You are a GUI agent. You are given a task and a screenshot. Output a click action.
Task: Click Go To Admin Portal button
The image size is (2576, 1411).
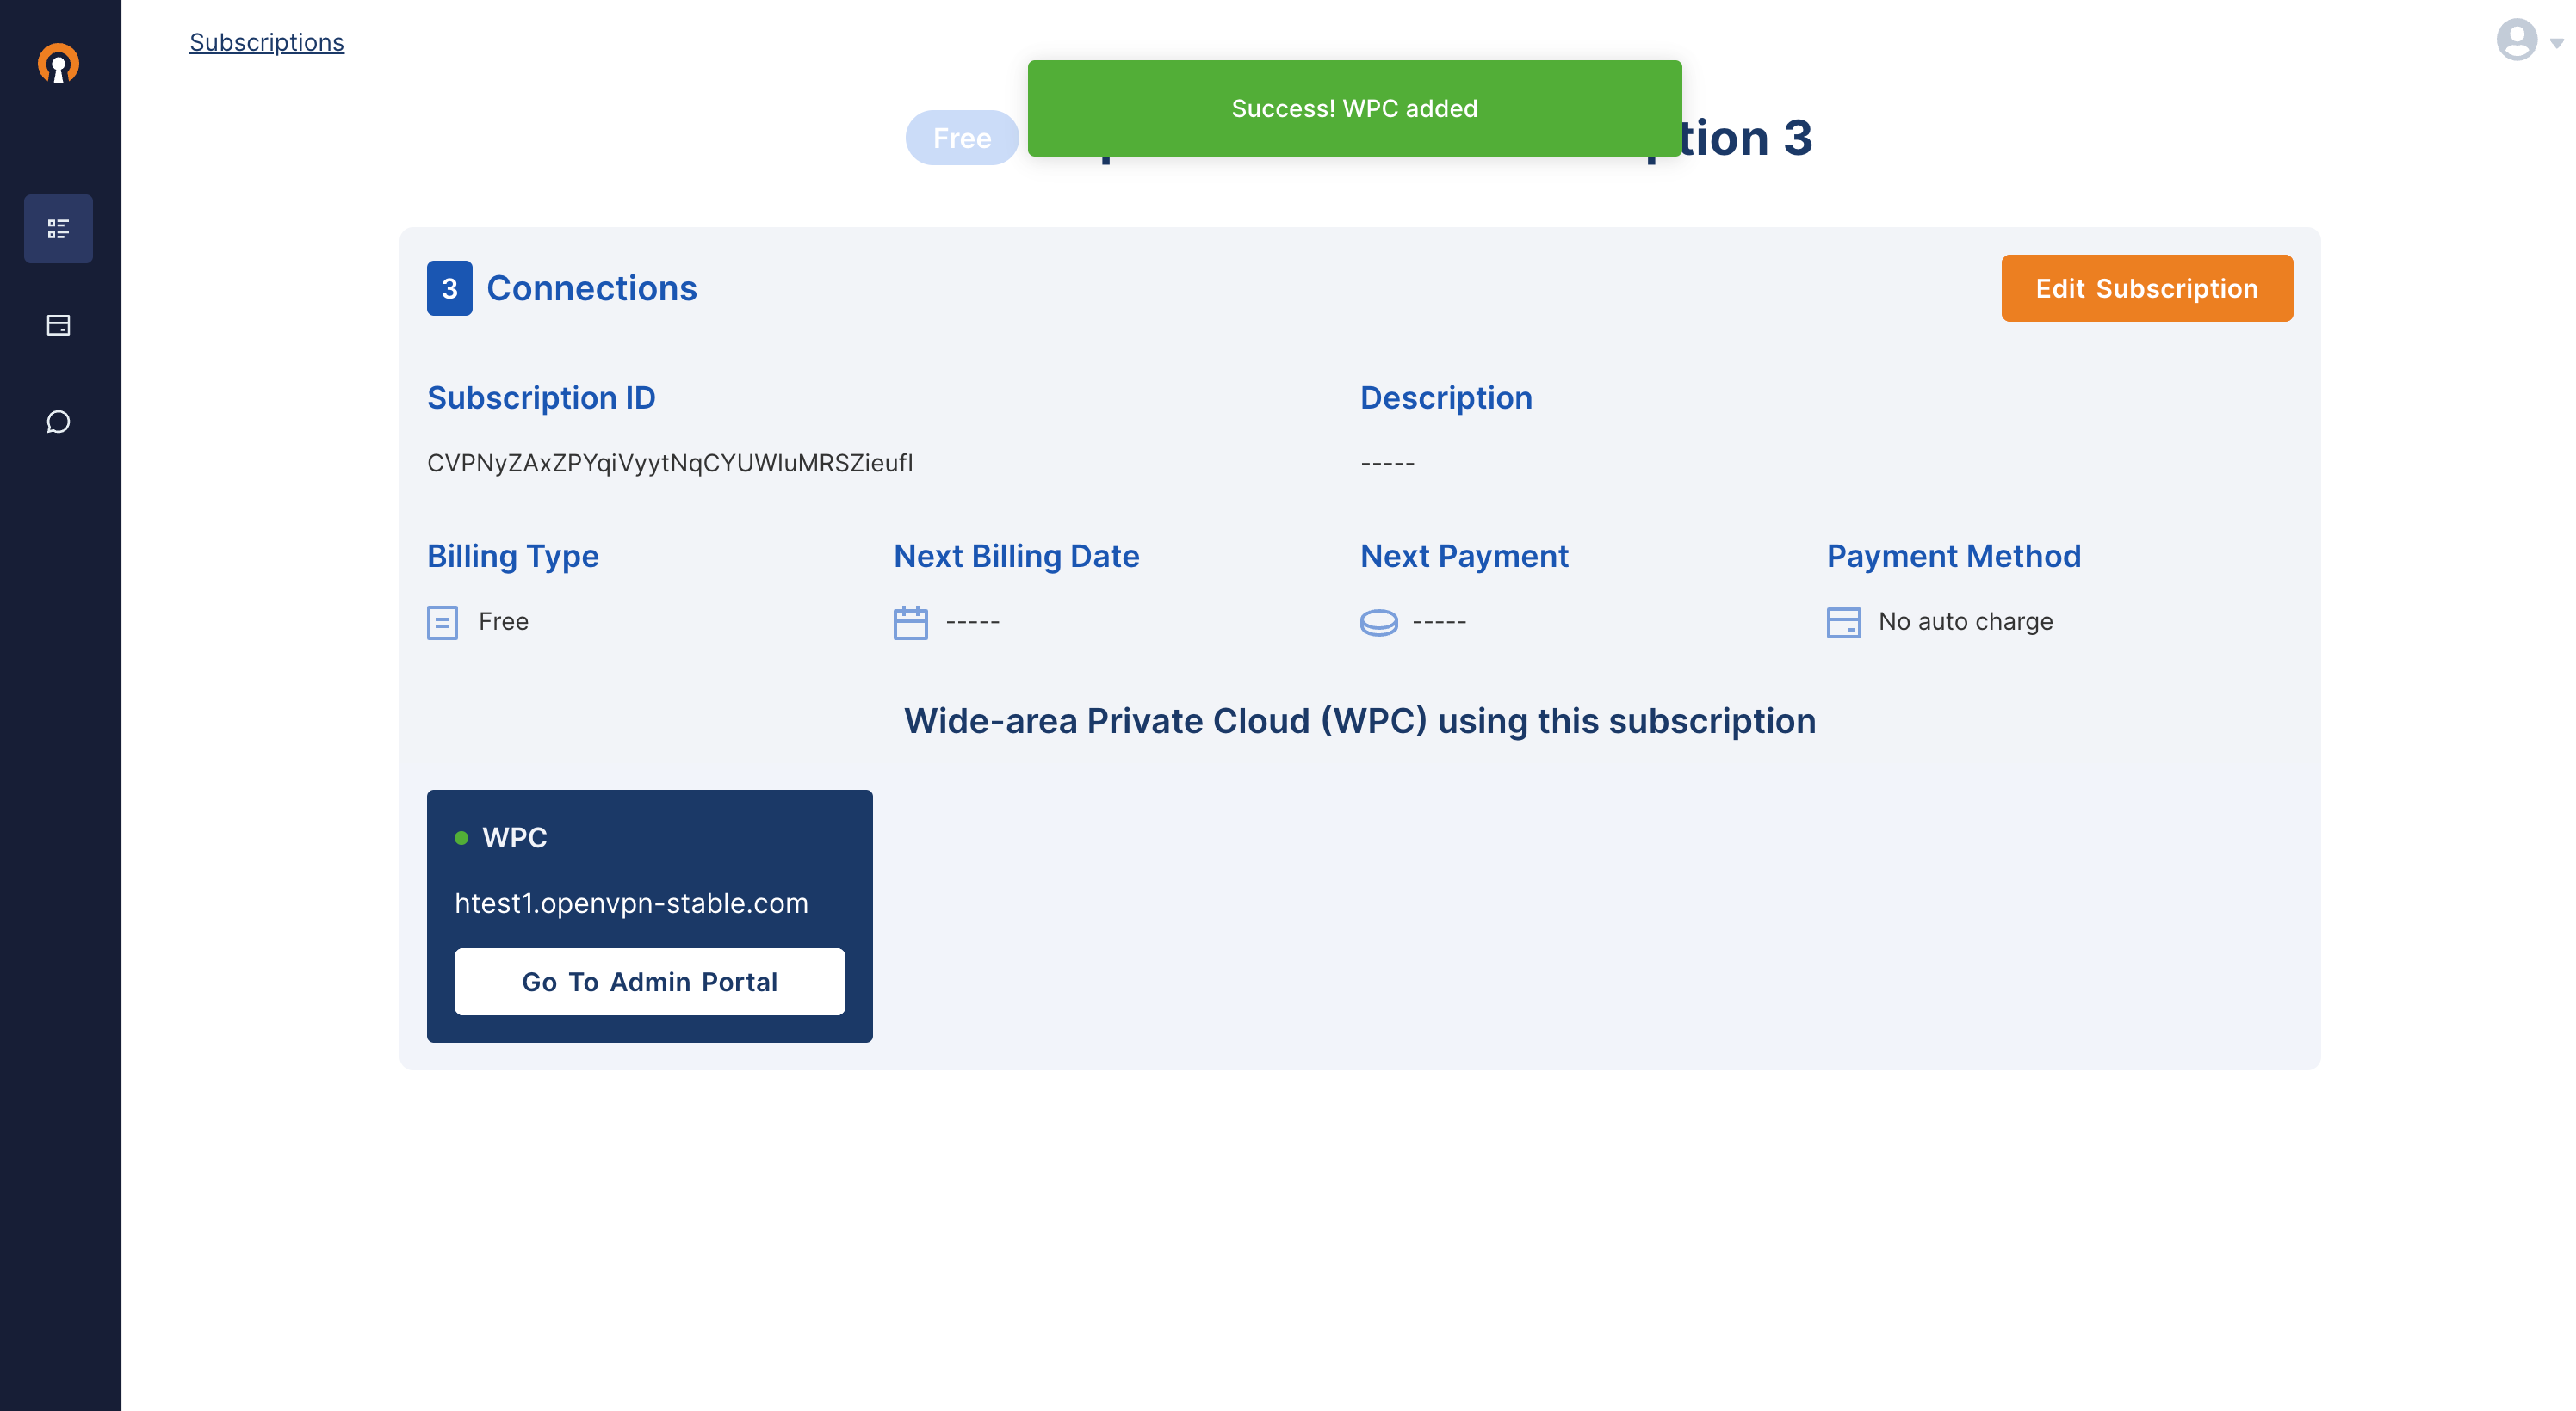pyautogui.click(x=649, y=982)
